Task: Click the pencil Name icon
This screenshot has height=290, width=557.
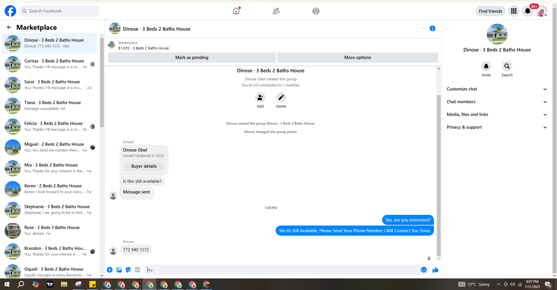Action: [x=281, y=97]
